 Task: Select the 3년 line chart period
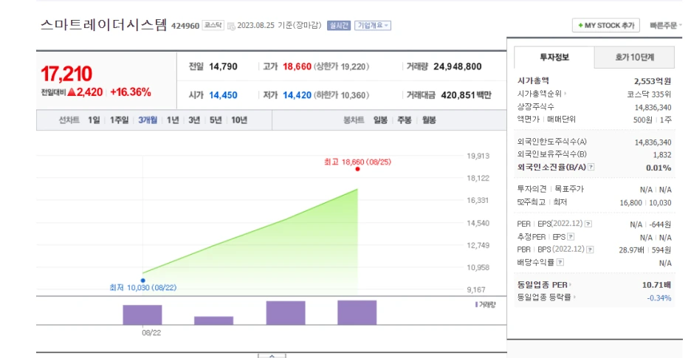(x=194, y=120)
